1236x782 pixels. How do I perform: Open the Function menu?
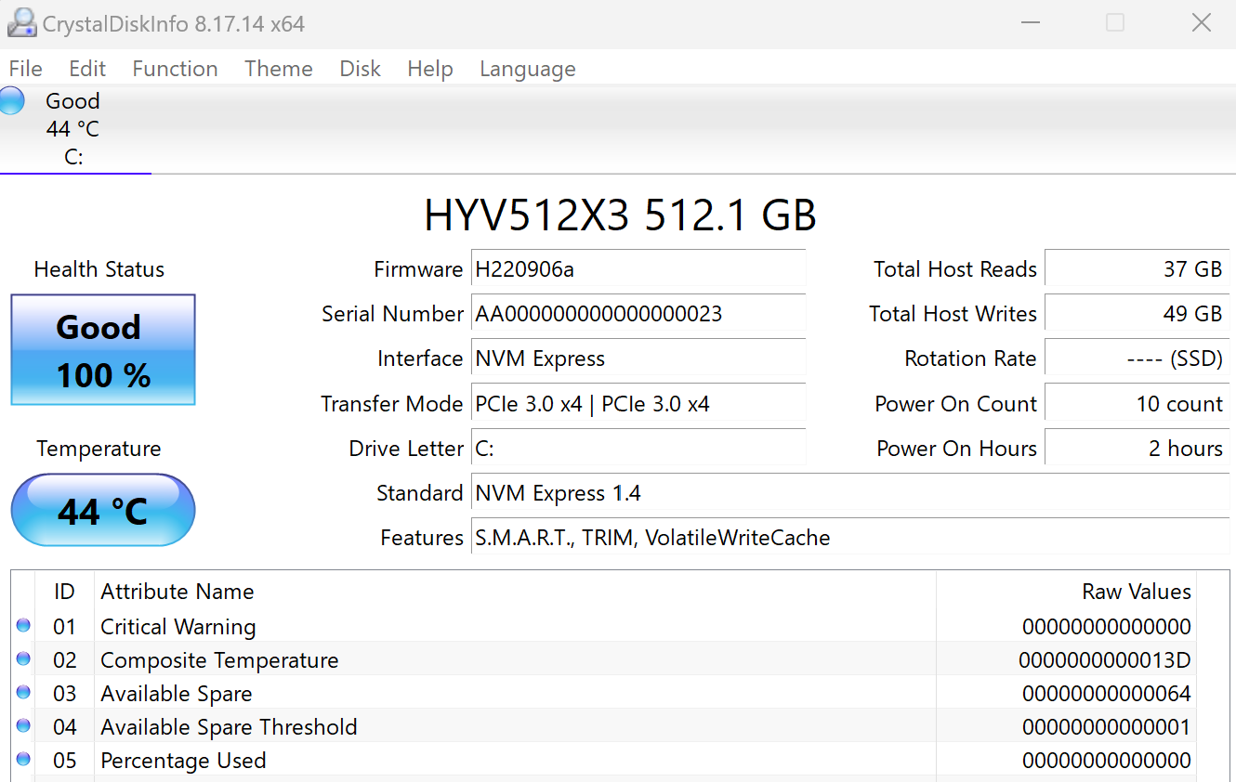click(175, 69)
